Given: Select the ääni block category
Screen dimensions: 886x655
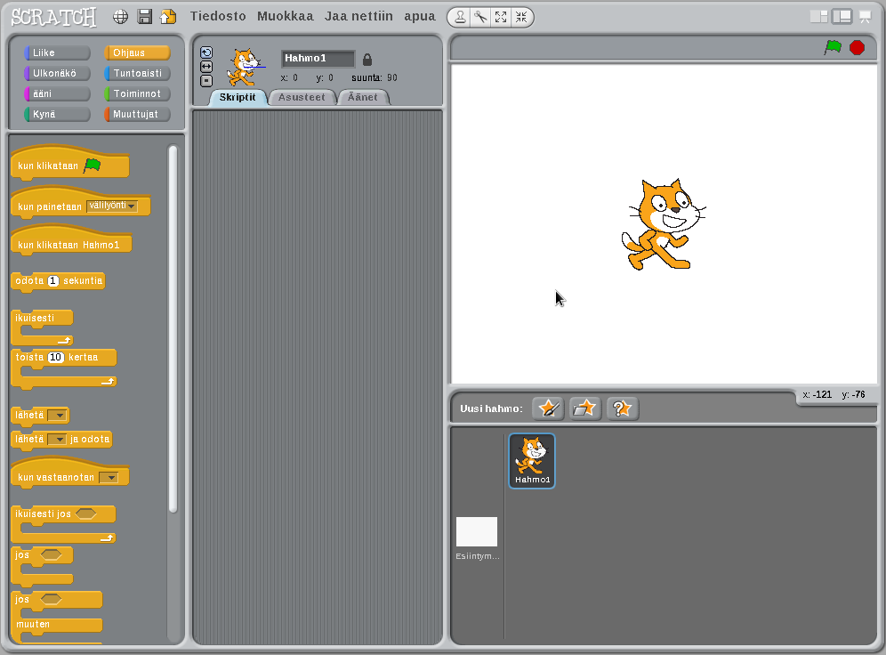Looking at the screenshot, I should pos(57,93).
